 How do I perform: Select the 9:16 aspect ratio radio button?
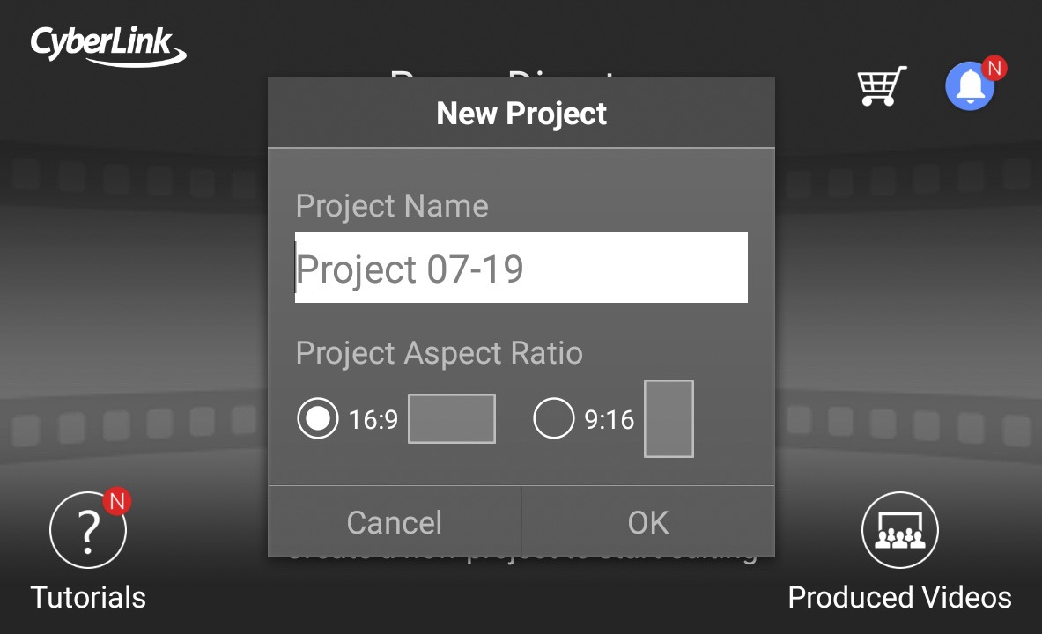(x=554, y=419)
